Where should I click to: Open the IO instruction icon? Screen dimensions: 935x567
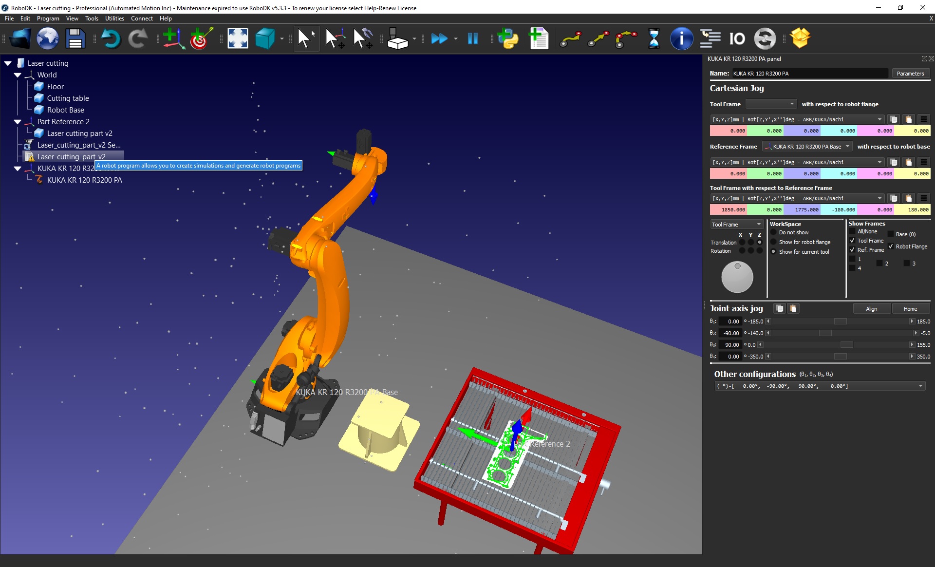(x=737, y=38)
